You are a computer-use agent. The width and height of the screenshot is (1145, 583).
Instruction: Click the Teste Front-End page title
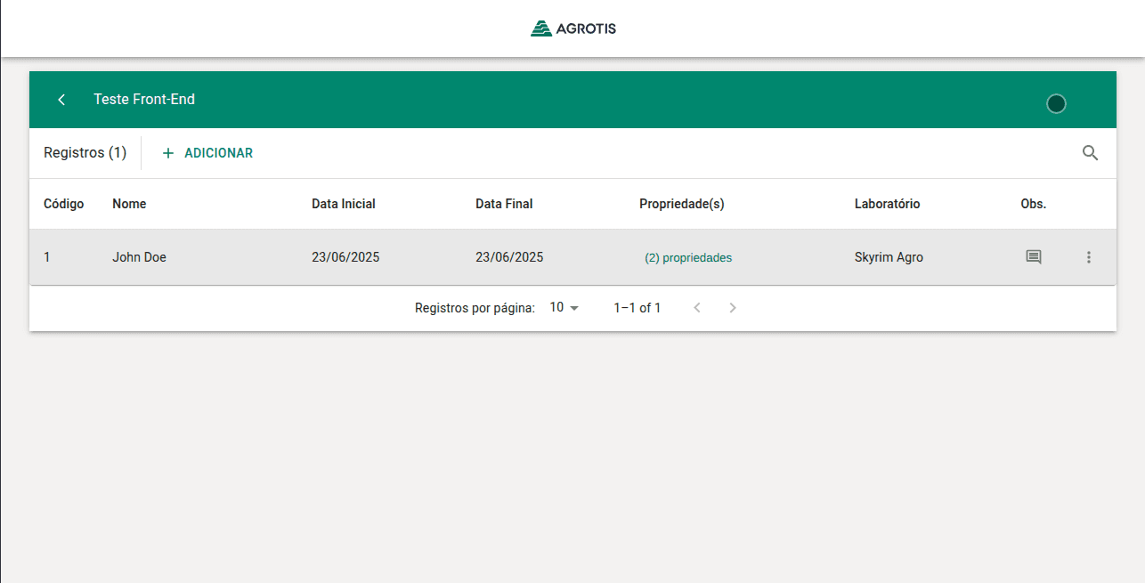(144, 100)
